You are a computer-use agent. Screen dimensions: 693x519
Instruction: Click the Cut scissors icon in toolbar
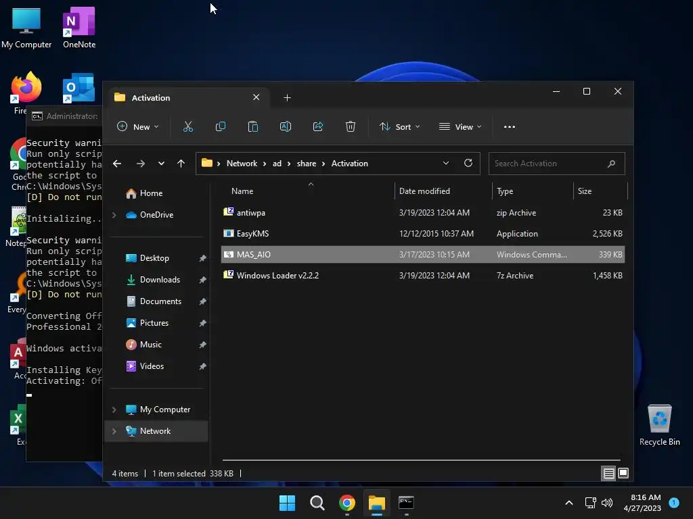click(188, 126)
